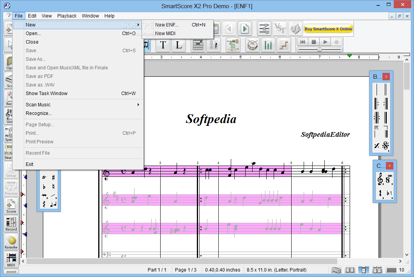The height and width of the screenshot is (277, 414).
Task: Click the horizontal scrollbar right arrow
Action: point(400,261)
